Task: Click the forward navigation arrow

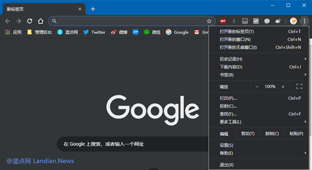Action: [x=19, y=21]
